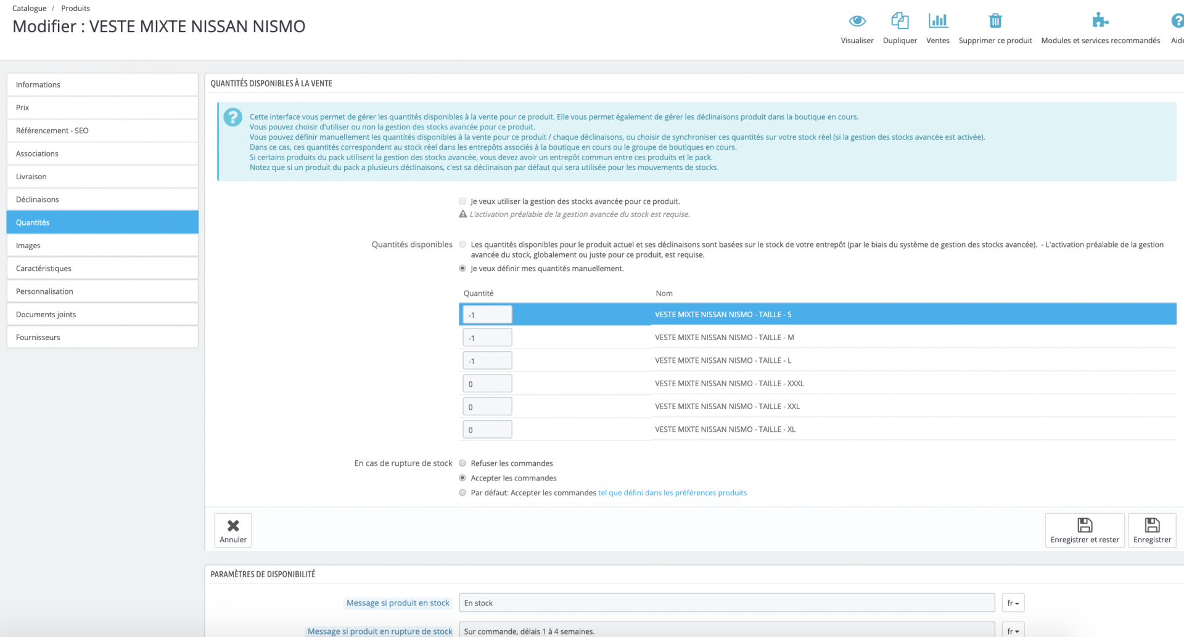Click the 'En stock' message input field
The width and height of the screenshot is (1184, 637).
coord(727,603)
